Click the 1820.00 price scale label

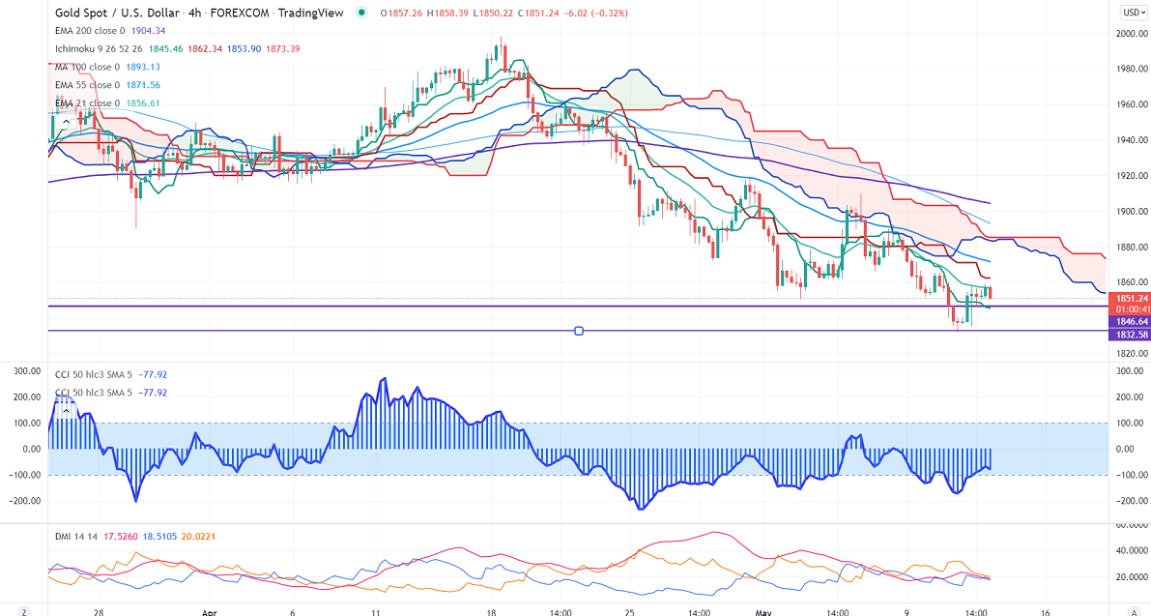click(x=1132, y=354)
